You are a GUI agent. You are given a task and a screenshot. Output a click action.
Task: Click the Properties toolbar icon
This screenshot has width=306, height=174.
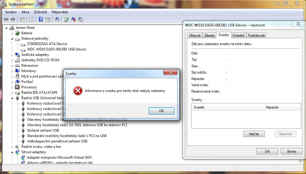pyautogui.click(x=31, y=19)
